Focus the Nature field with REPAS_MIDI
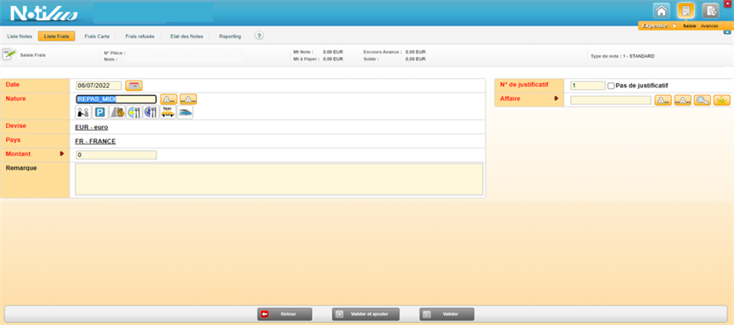The height and width of the screenshot is (325, 734). (x=116, y=99)
